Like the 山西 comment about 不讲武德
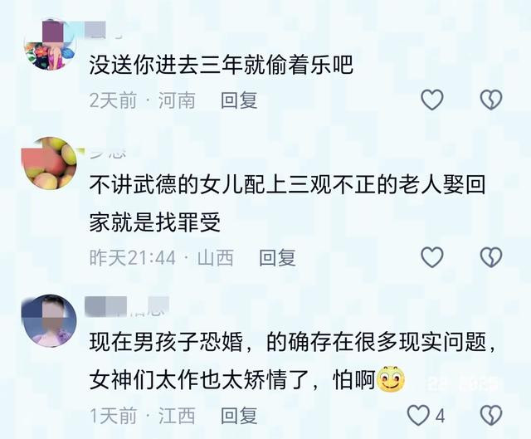Screen dimensions: 531x439 [x=432, y=257]
